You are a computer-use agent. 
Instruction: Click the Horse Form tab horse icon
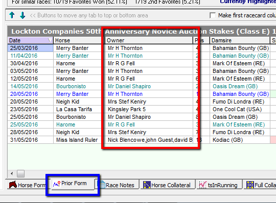tap(13, 185)
